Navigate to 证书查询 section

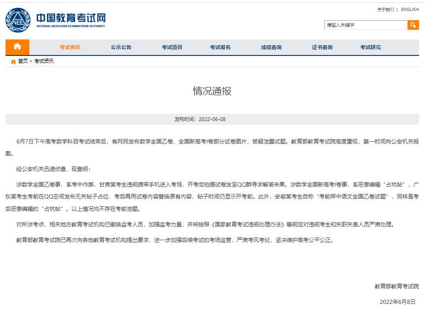click(322, 47)
